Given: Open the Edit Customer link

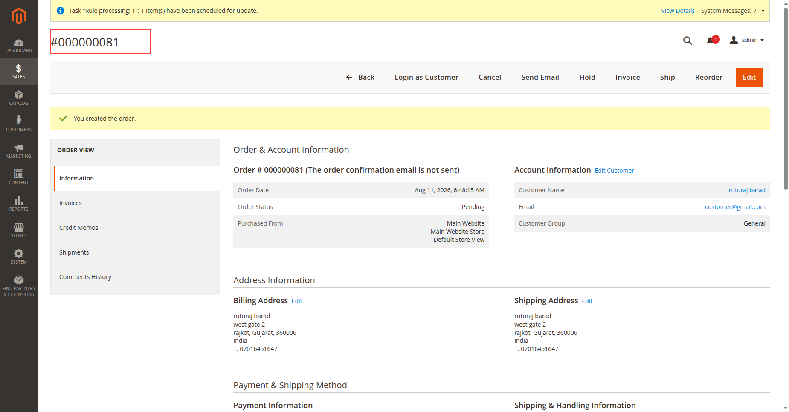Looking at the screenshot, I should [614, 171].
